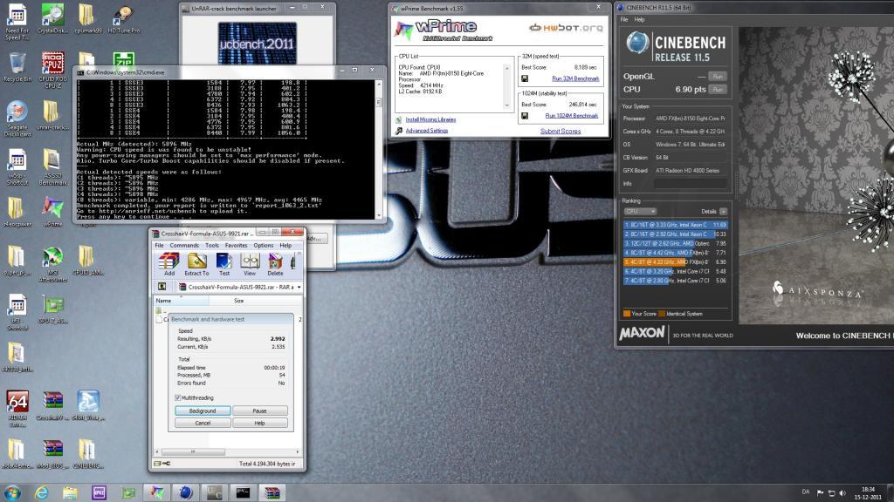The height and width of the screenshot is (502, 894).
Task: Open the Need For Speed desktop shortcut
Action: pos(17,22)
